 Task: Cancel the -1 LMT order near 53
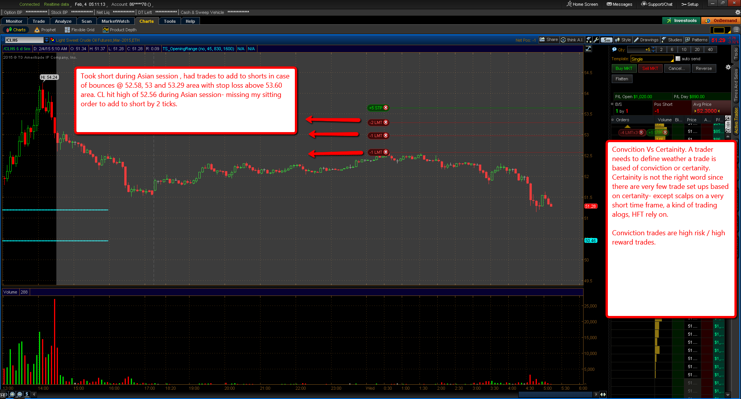click(x=386, y=136)
